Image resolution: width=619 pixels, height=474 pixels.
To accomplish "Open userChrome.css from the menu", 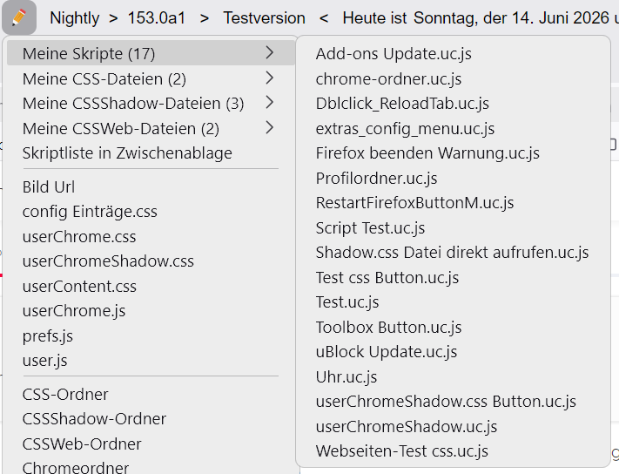I will (151, 237).
